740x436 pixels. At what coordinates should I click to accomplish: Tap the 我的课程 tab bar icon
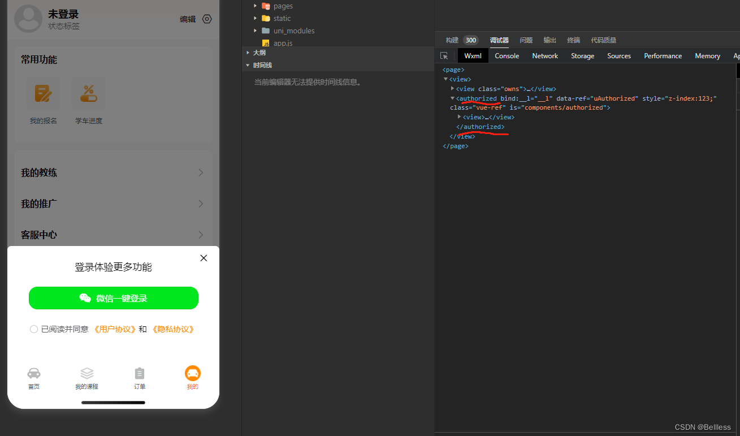(x=86, y=373)
